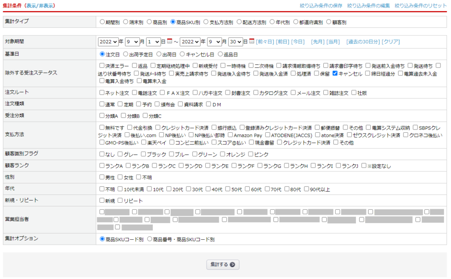Open the end day dropdown showing 30

tap(235, 41)
